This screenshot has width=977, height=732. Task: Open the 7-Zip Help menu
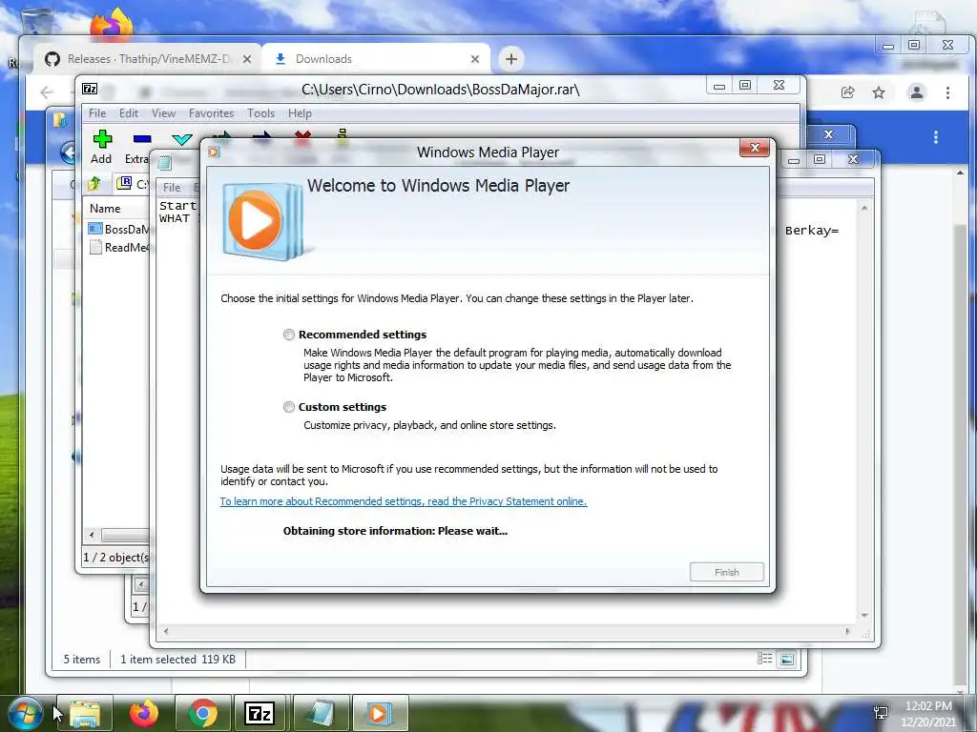click(x=300, y=113)
